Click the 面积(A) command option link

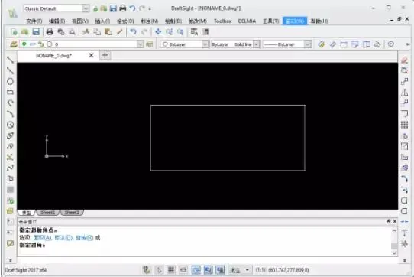pyautogui.click(x=43, y=237)
